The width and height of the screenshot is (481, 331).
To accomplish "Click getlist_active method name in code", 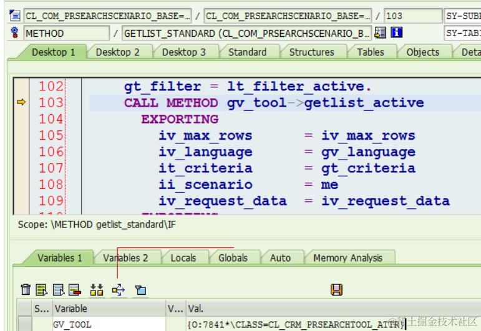I will (x=364, y=103).
